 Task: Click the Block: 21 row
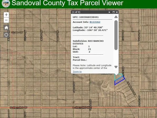(x=82, y=49)
